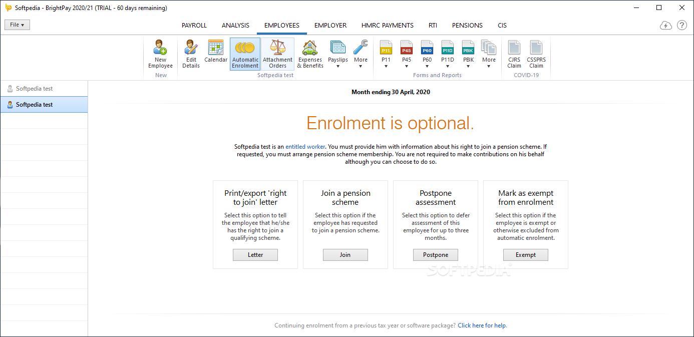Click 'Mark as exempt from enrolment' title

pyautogui.click(x=526, y=198)
